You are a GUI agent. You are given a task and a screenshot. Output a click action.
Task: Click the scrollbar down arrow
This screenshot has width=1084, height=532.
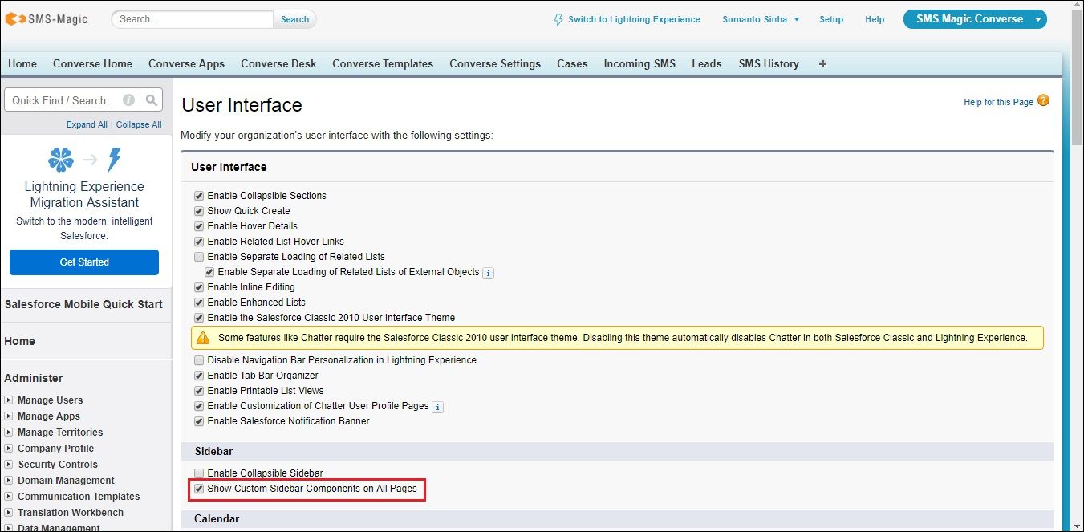coord(1077,526)
